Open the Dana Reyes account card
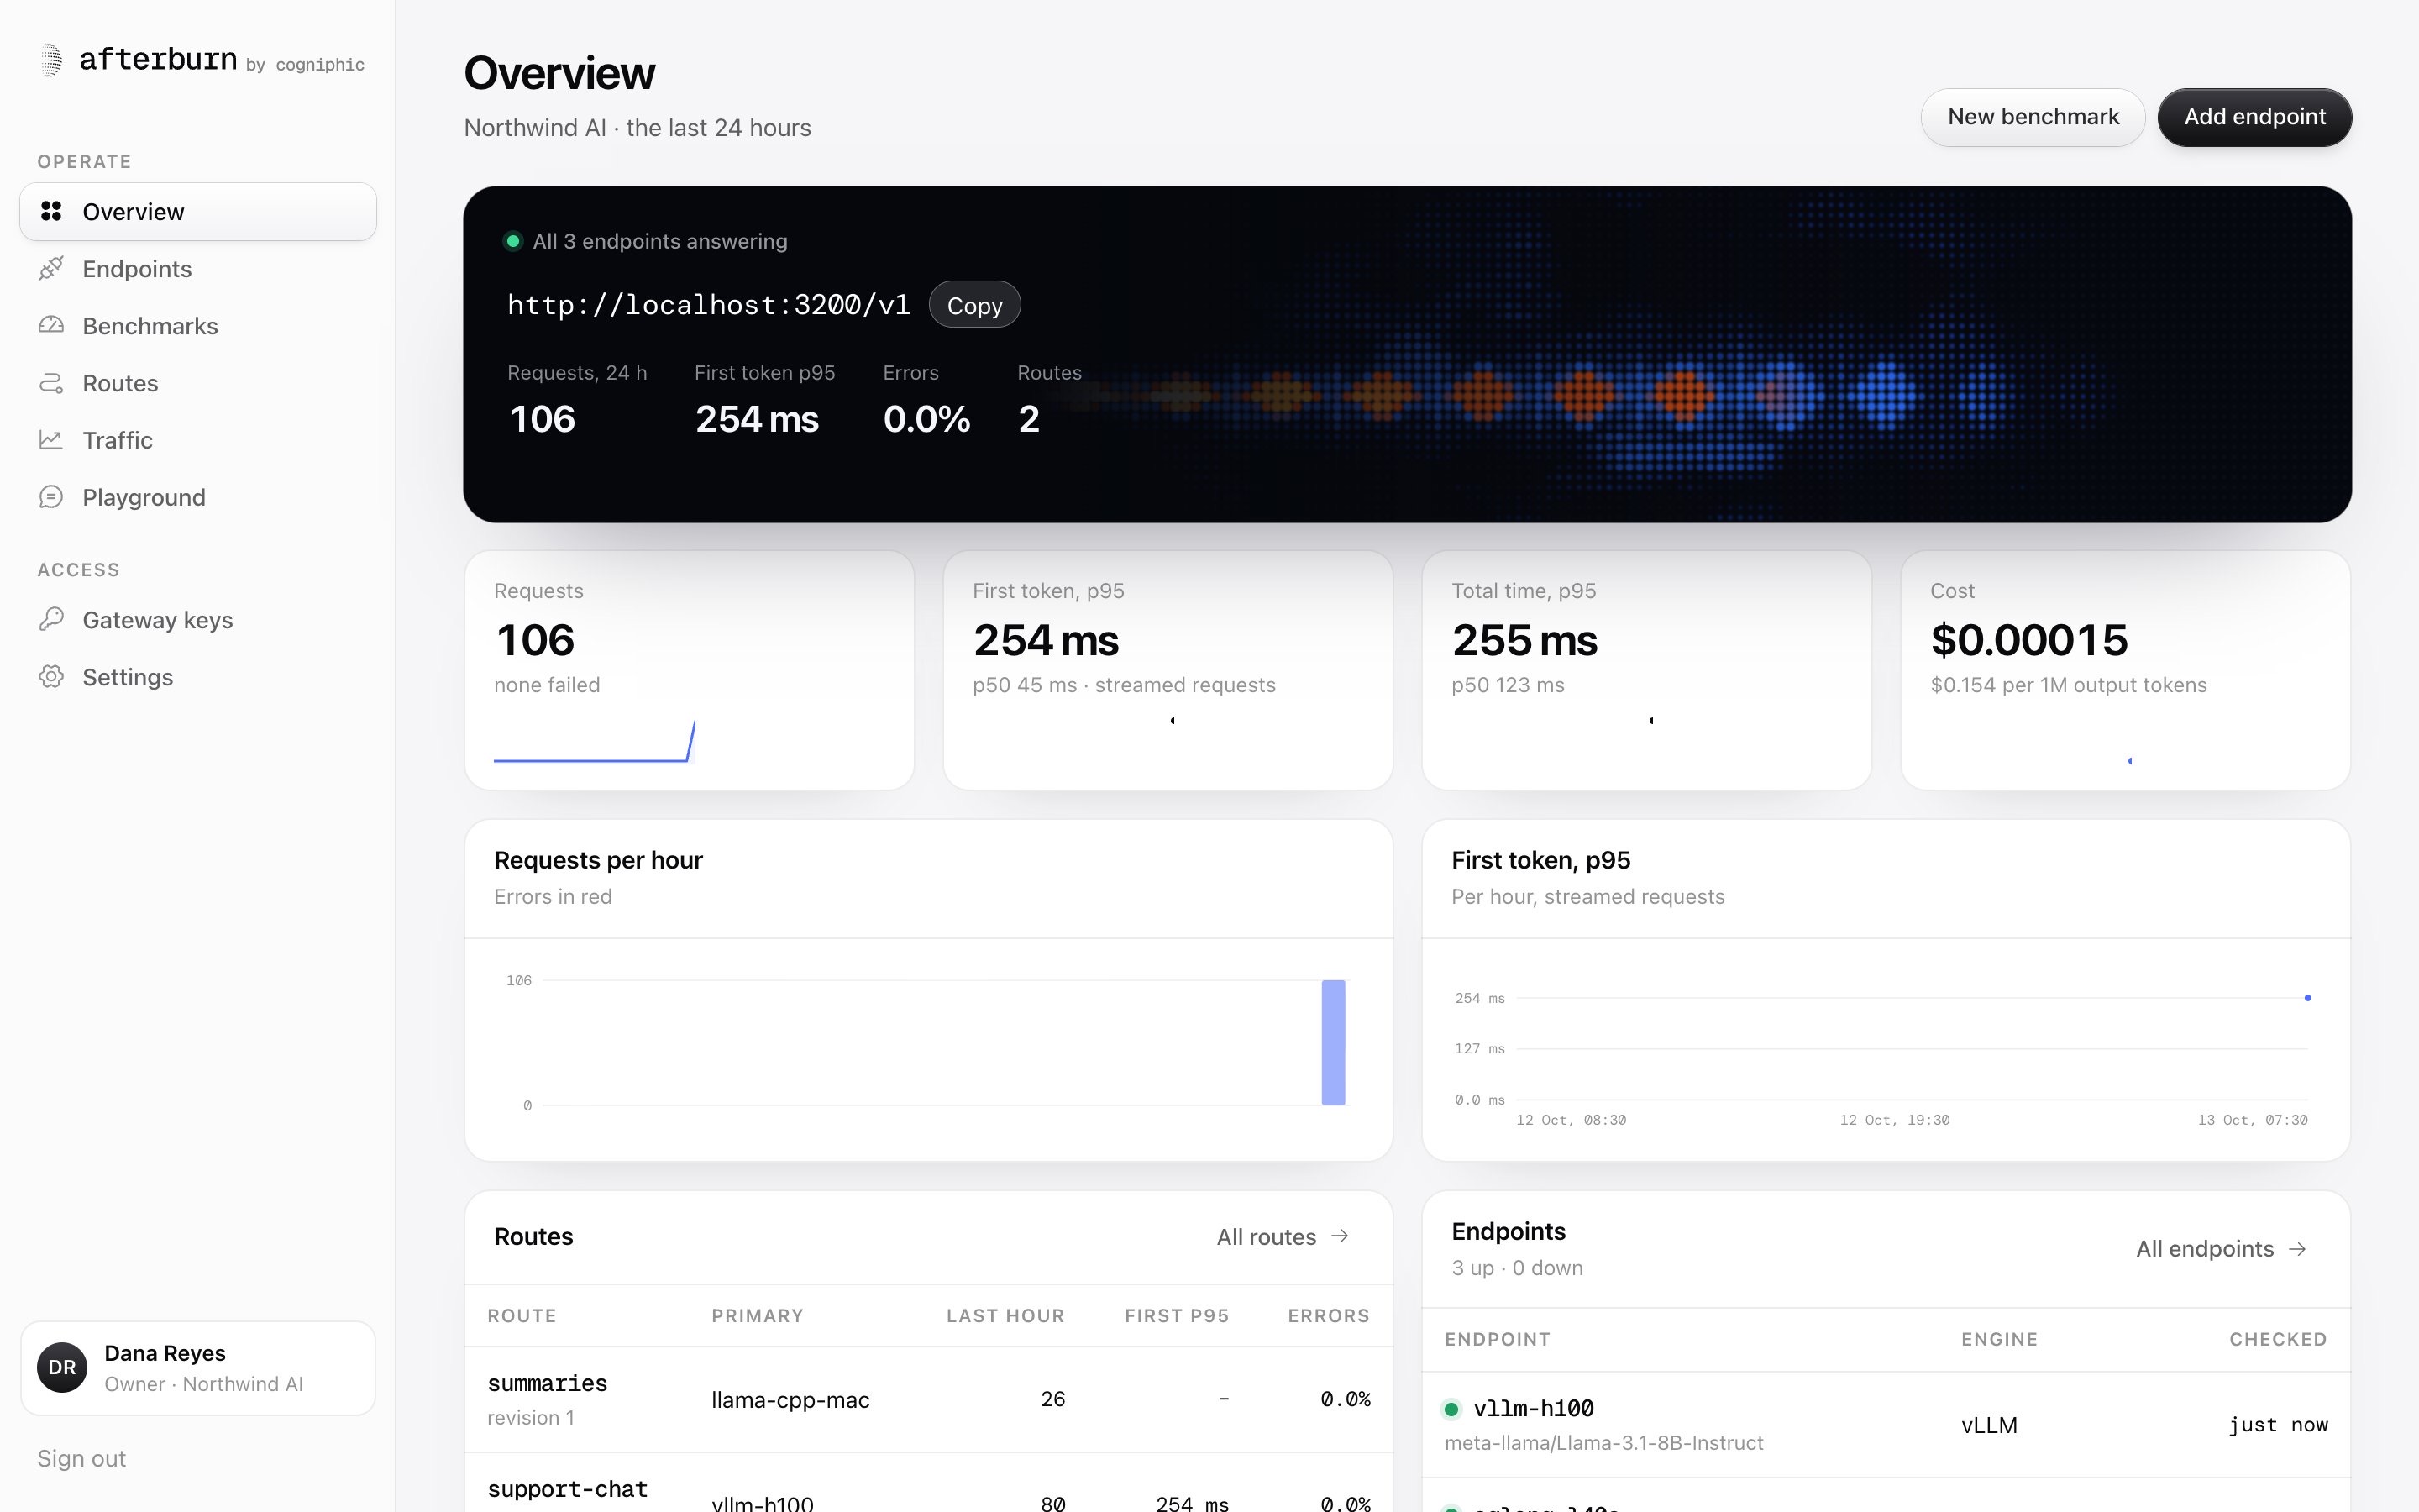Image resolution: width=2419 pixels, height=1512 pixels. click(198, 1367)
